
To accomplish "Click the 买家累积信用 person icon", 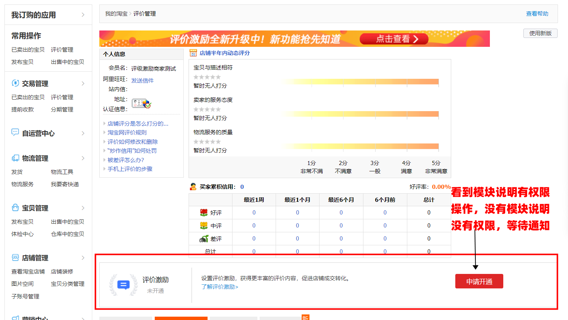I will click(x=193, y=187).
